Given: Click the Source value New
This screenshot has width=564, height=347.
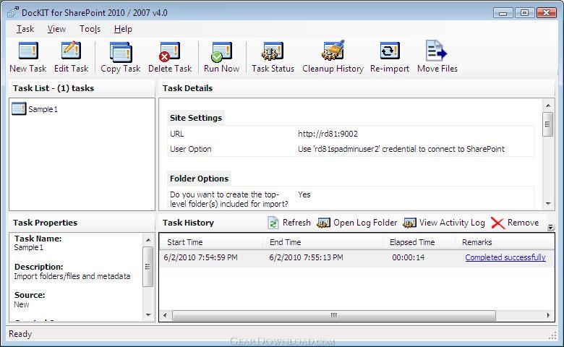Looking at the screenshot, I should point(22,304).
